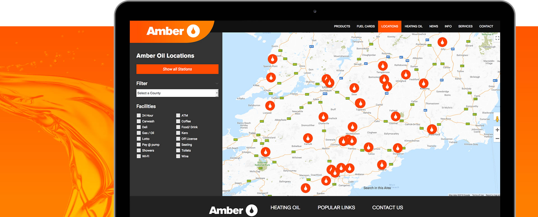Click the Street View pegman icon
Viewport: 538px width, 217px height.
click(x=497, y=119)
